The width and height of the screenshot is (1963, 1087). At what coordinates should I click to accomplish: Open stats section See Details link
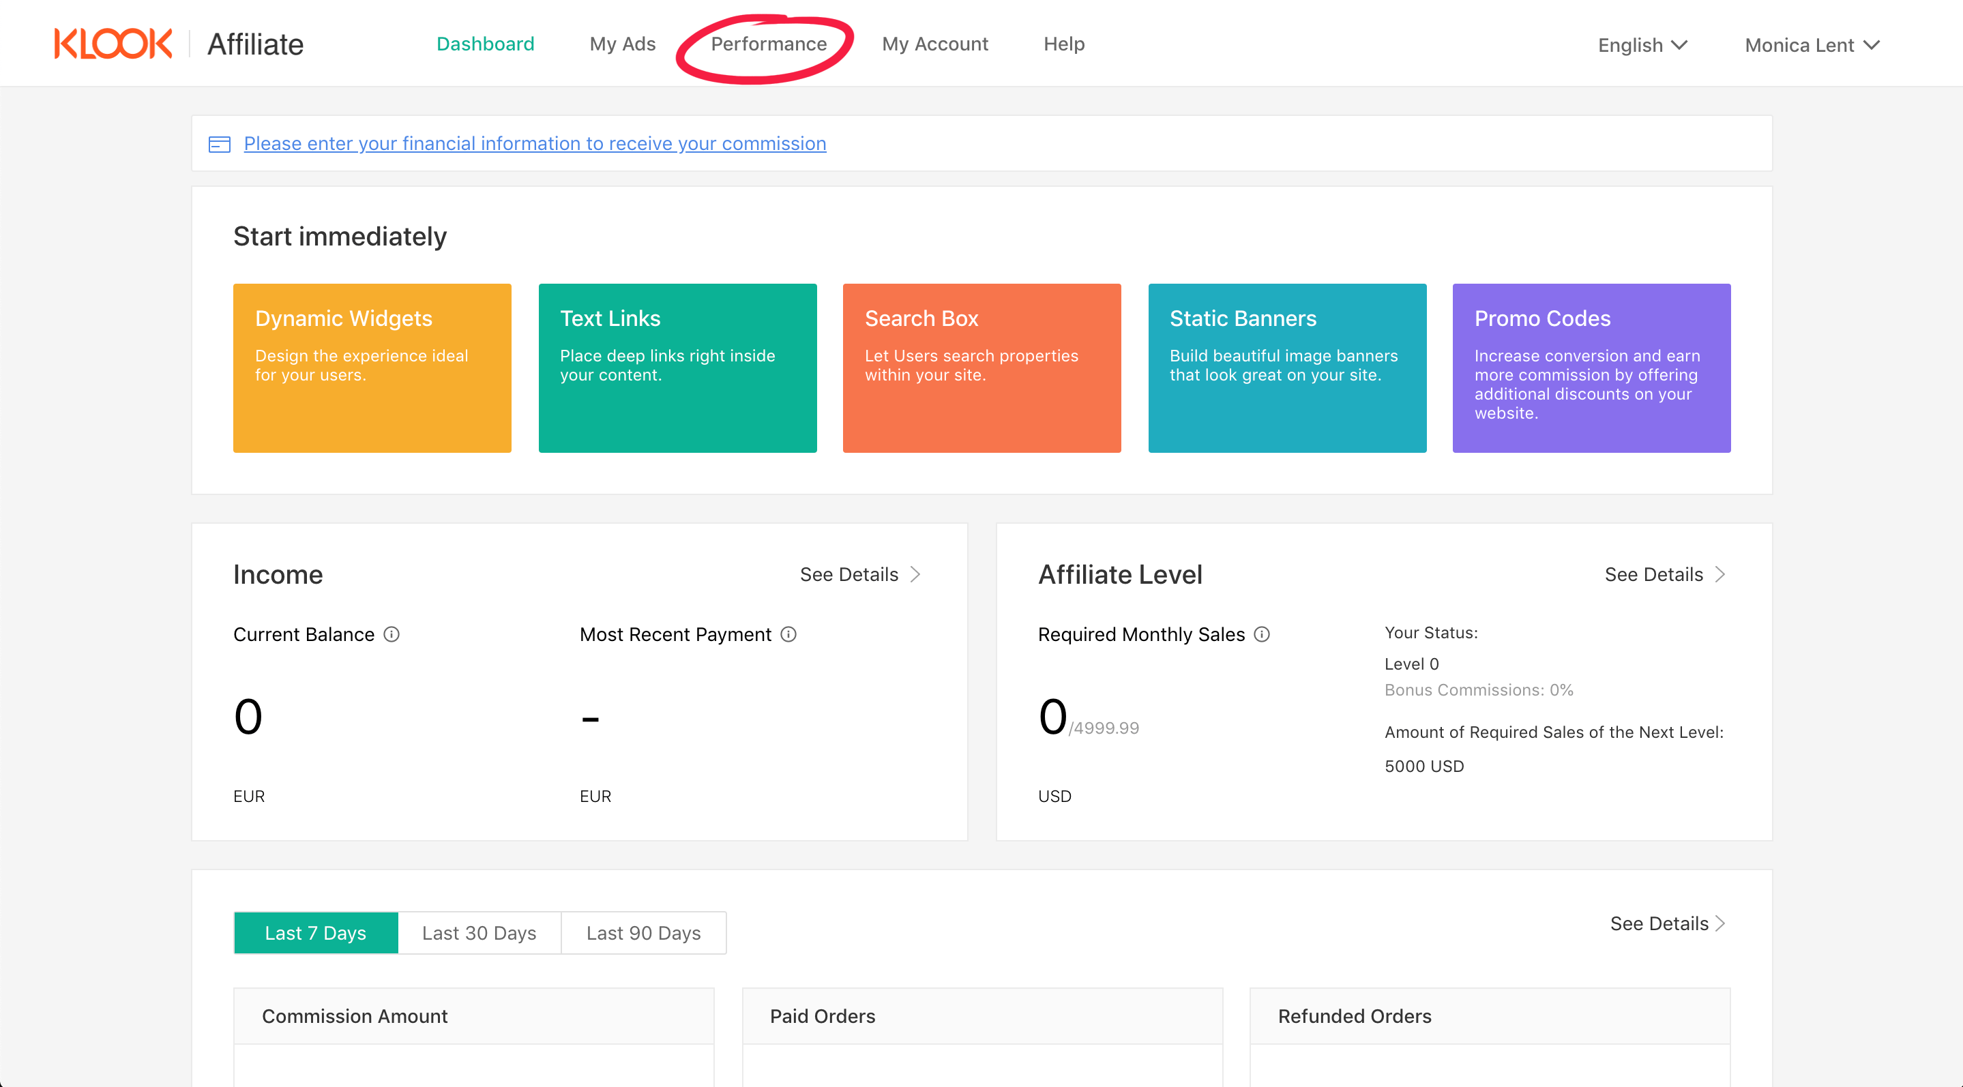point(1659,924)
